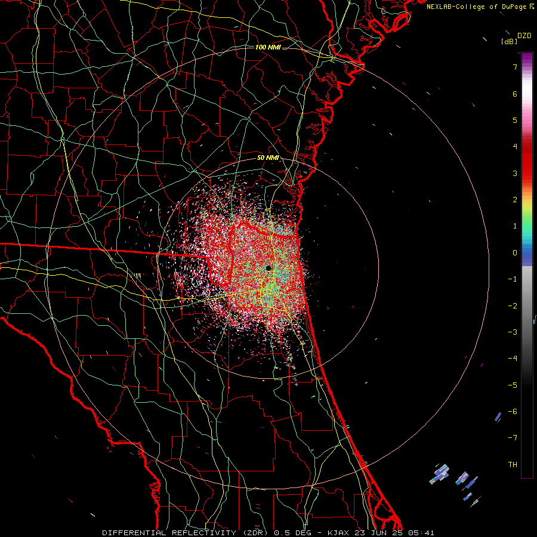The width and height of the screenshot is (537, 537).
Task: Click the -3 value on the color scale
Action: [513, 332]
